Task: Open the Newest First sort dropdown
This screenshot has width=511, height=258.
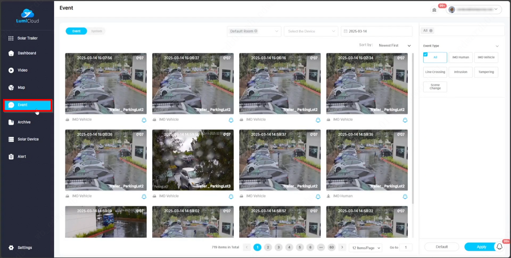Action: point(394,46)
